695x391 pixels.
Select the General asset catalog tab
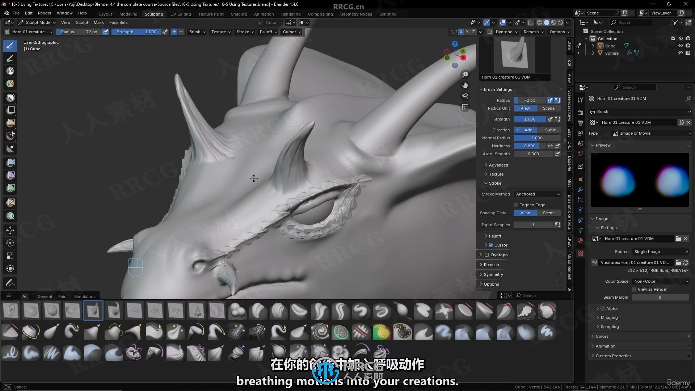45,297
